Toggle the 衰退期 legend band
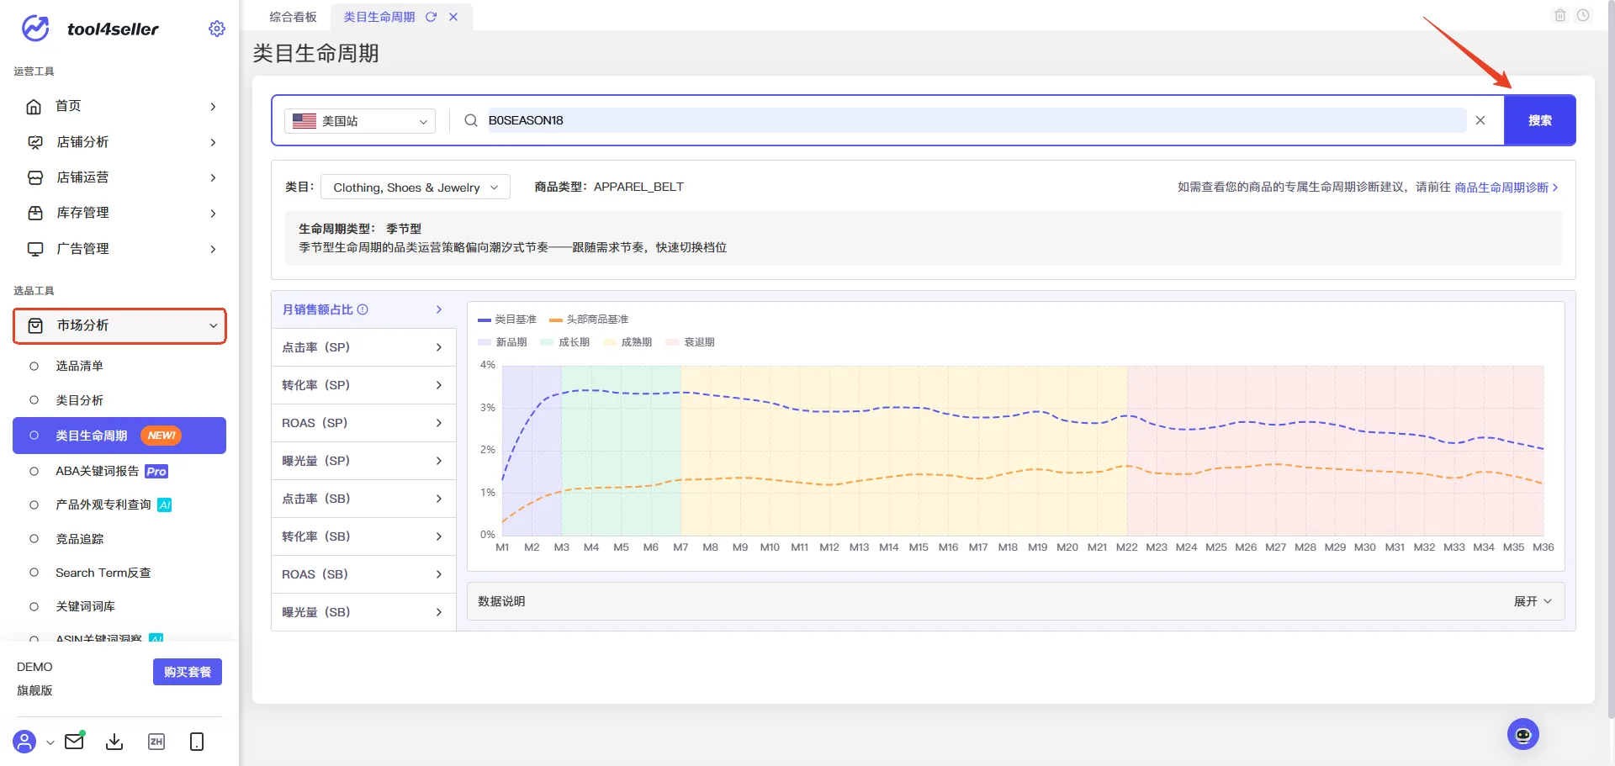Image resolution: width=1615 pixels, height=766 pixels. [x=691, y=342]
